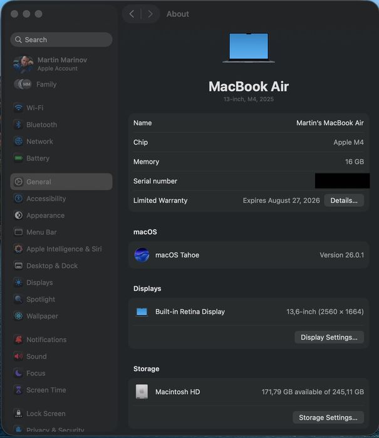Click Version 26.0.1 text
This screenshot has height=438, width=379.
click(x=342, y=255)
